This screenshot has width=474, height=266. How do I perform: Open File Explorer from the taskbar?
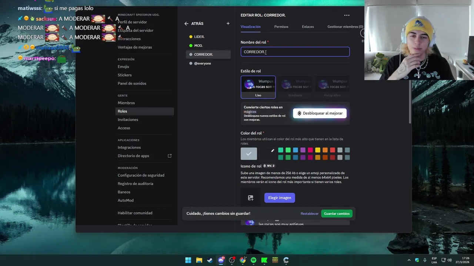pyautogui.click(x=199, y=260)
